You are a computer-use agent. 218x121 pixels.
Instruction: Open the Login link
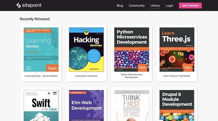[169, 5]
